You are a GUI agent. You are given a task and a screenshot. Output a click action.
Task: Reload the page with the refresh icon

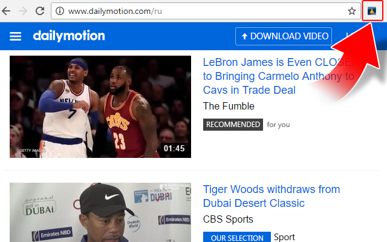(40, 11)
